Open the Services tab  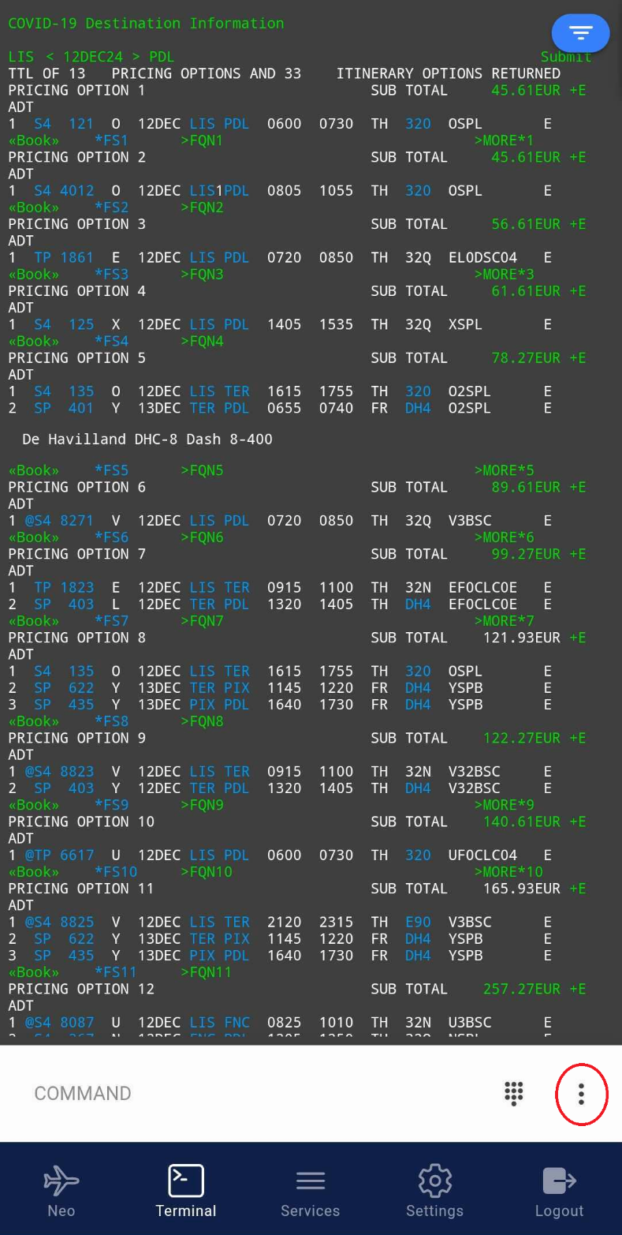[310, 1191]
